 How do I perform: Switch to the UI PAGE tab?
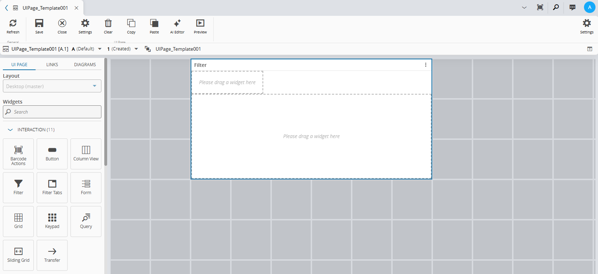coord(19,65)
